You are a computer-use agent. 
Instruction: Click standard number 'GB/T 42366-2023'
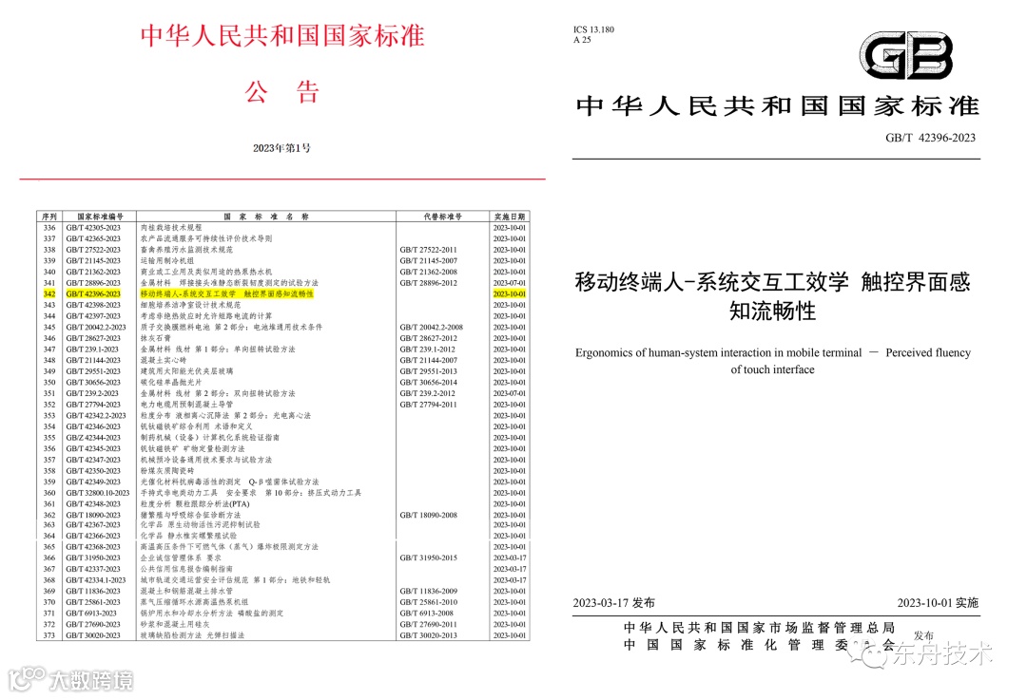(93, 537)
